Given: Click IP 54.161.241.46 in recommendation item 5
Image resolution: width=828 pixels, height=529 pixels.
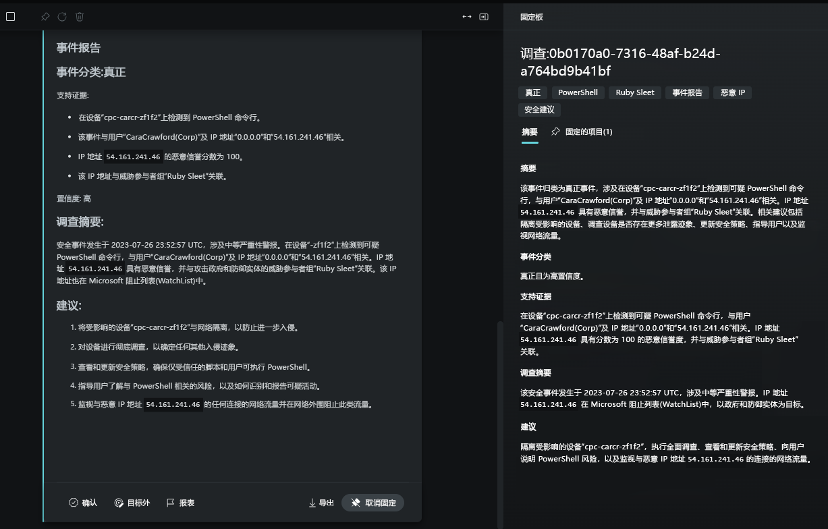Looking at the screenshot, I should click(173, 405).
